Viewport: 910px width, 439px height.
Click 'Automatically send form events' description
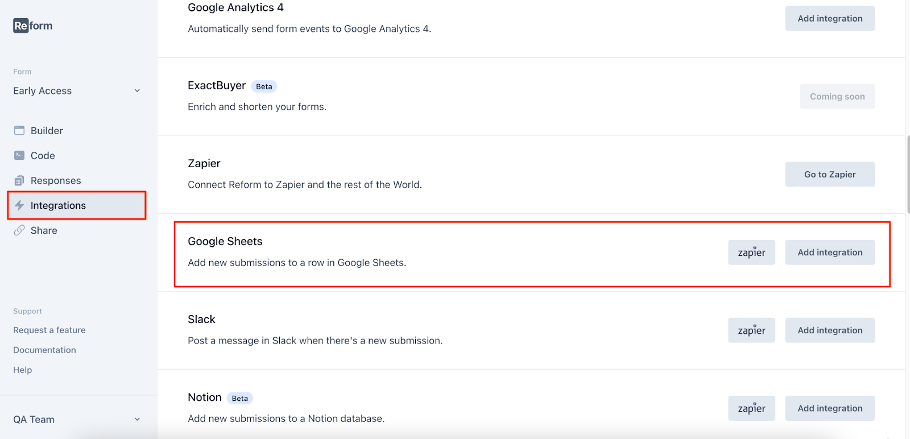(x=309, y=29)
